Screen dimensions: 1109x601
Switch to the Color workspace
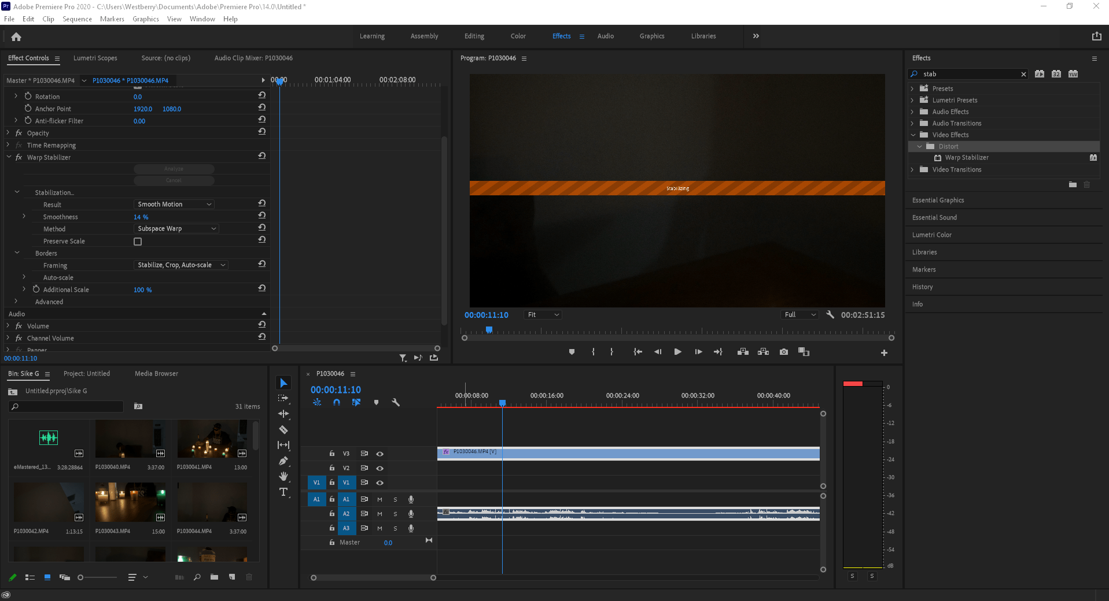pyautogui.click(x=517, y=36)
